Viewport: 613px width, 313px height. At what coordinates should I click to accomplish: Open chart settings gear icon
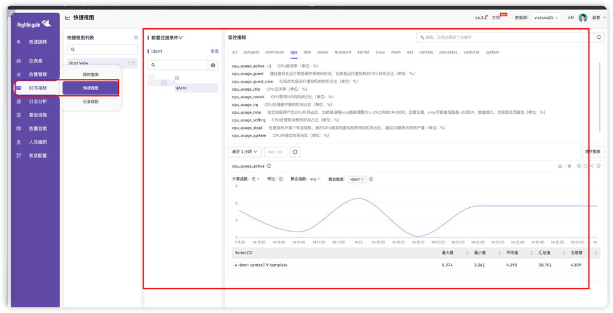pos(579,166)
